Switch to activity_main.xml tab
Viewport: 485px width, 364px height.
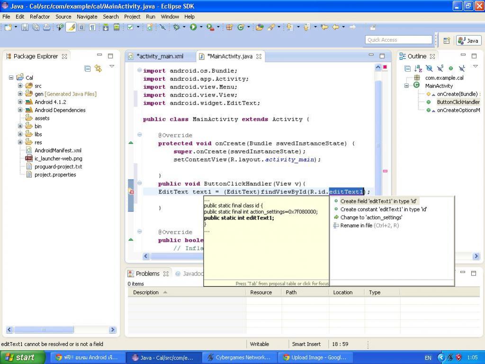tap(160, 56)
